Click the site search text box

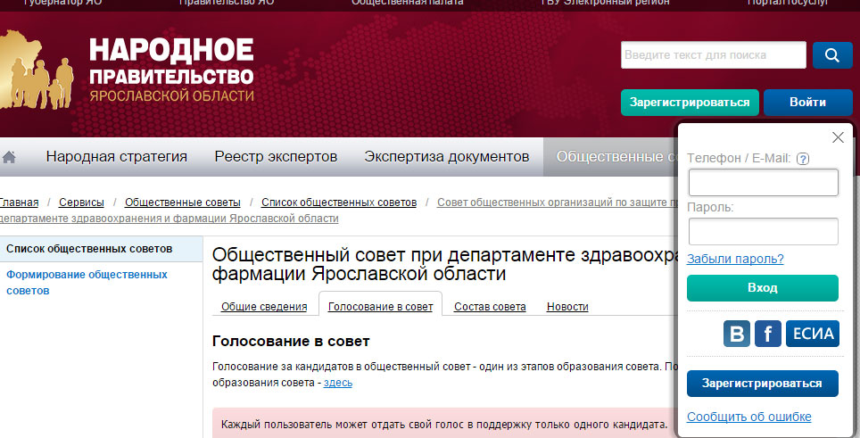point(713,55)
